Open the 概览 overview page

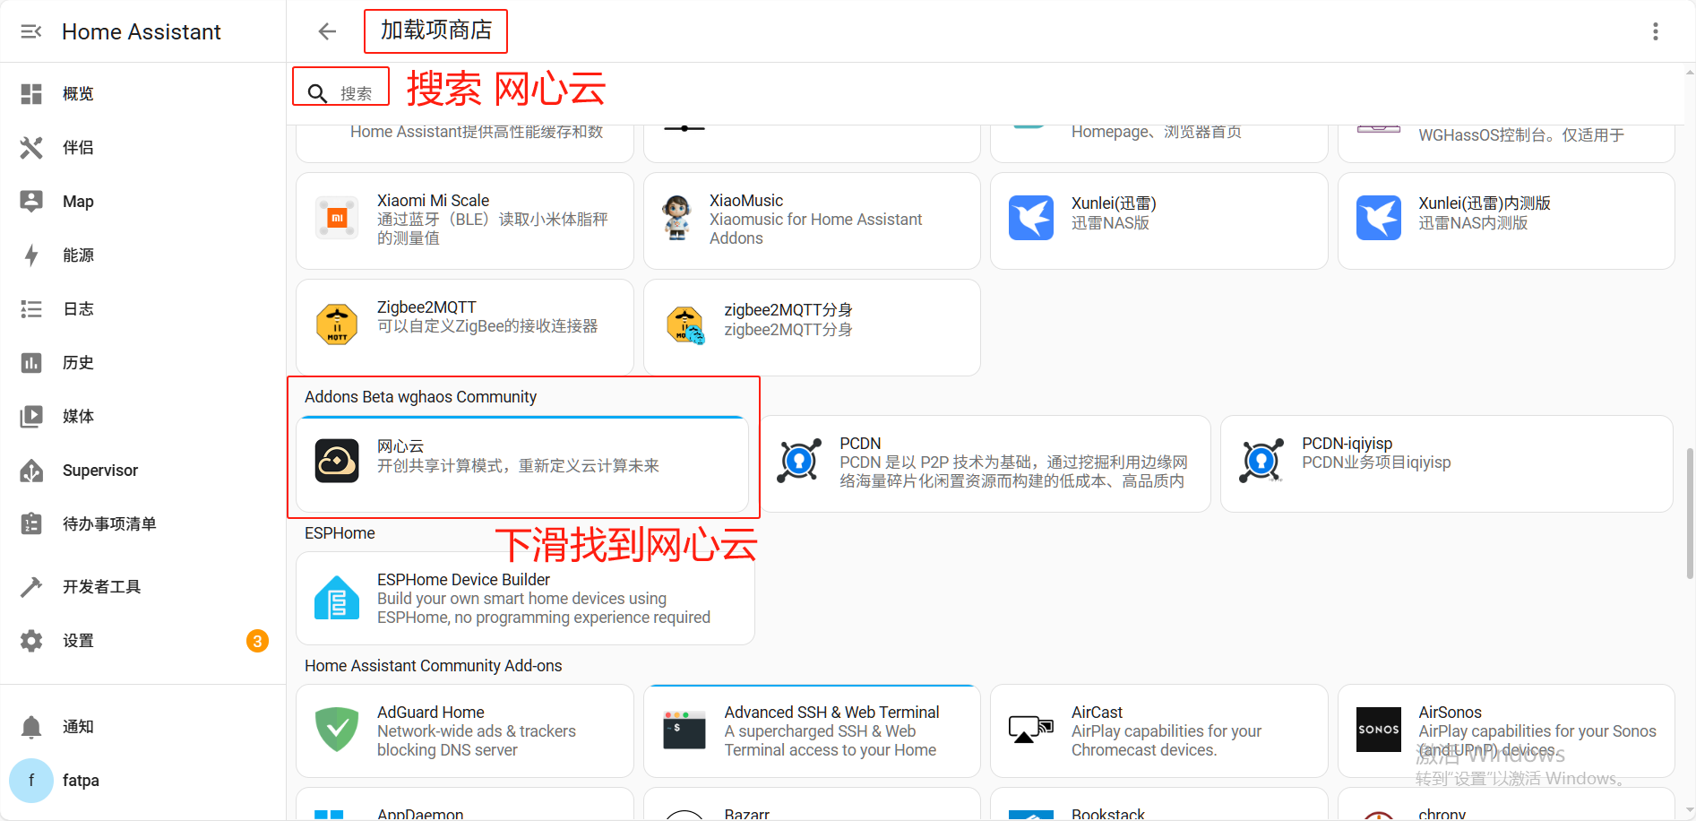click(143, 94)
